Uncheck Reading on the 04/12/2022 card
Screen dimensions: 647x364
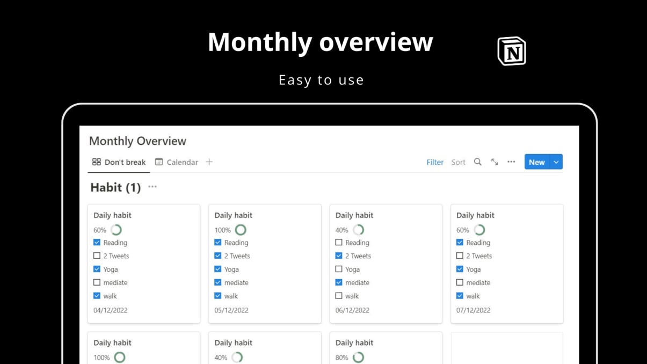(x=97, y=242)
